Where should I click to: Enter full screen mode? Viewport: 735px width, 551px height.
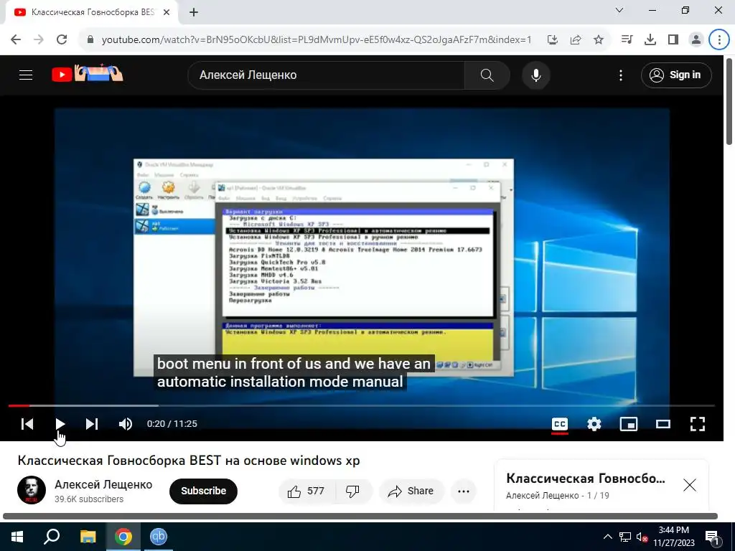tap(698, 424)
